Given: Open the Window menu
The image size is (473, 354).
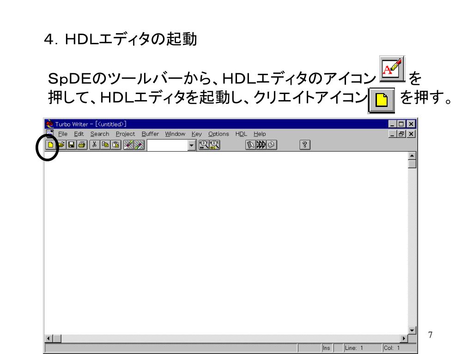Looking at the screenshot, I should [175, 134].
